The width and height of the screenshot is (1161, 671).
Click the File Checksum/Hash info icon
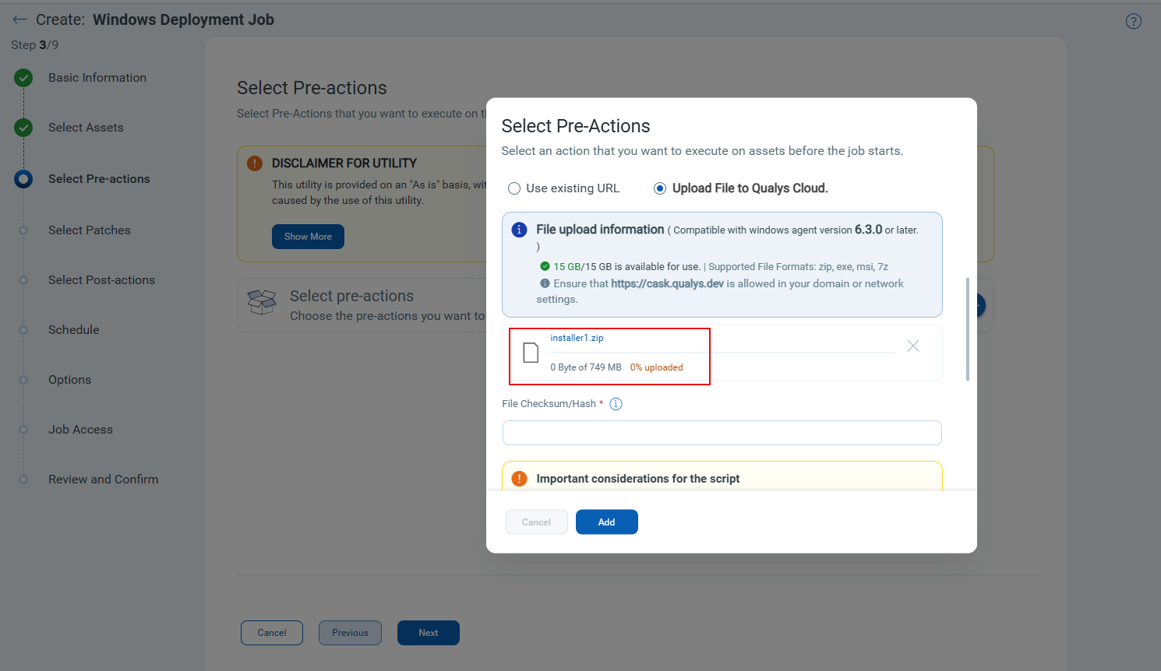coord(616,404)
